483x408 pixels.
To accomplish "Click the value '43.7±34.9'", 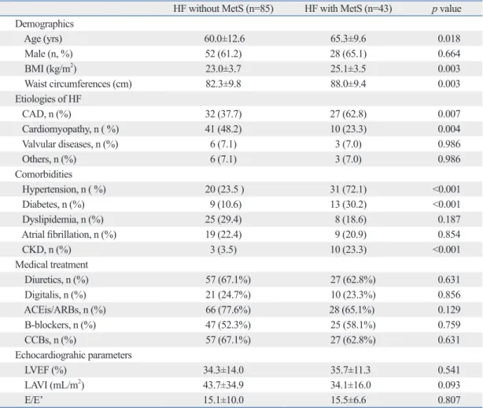I will [223, 385].
